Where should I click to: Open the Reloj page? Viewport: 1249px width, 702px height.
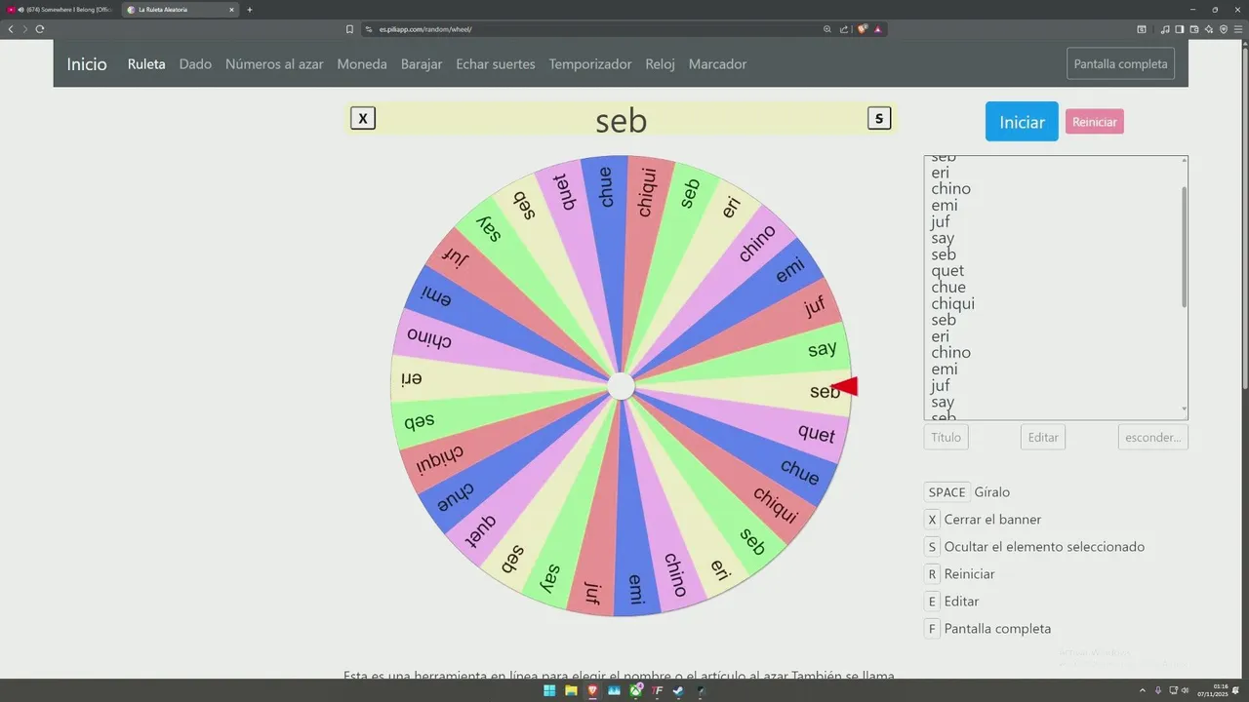point(661,64)
